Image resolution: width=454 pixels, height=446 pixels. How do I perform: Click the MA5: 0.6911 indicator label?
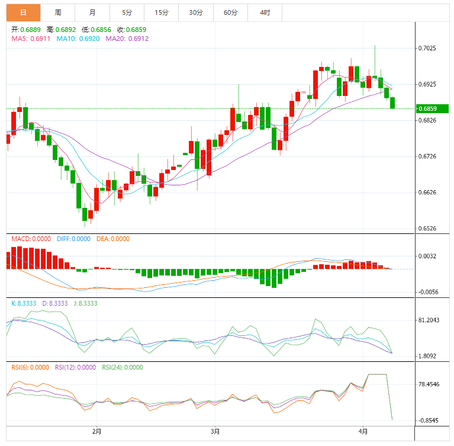pyautogui.click(x=31, y=38)
